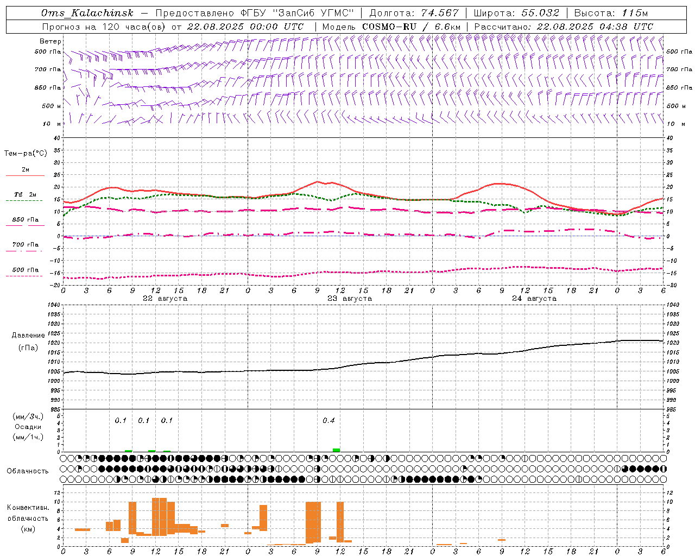This screenshot has width=695, height=556.
Task: Click the green precipitation bar under 0.4
Action: pyautogui.click(x=336, y=450)
